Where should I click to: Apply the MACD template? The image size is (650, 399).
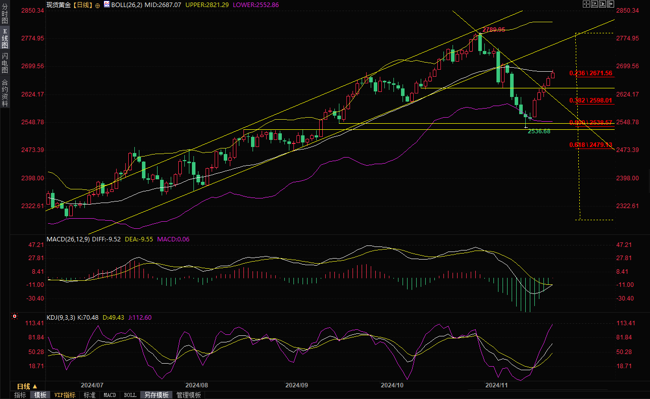[110, 395]
